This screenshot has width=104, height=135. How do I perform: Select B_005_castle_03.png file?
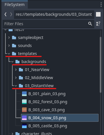coord(48,126)
